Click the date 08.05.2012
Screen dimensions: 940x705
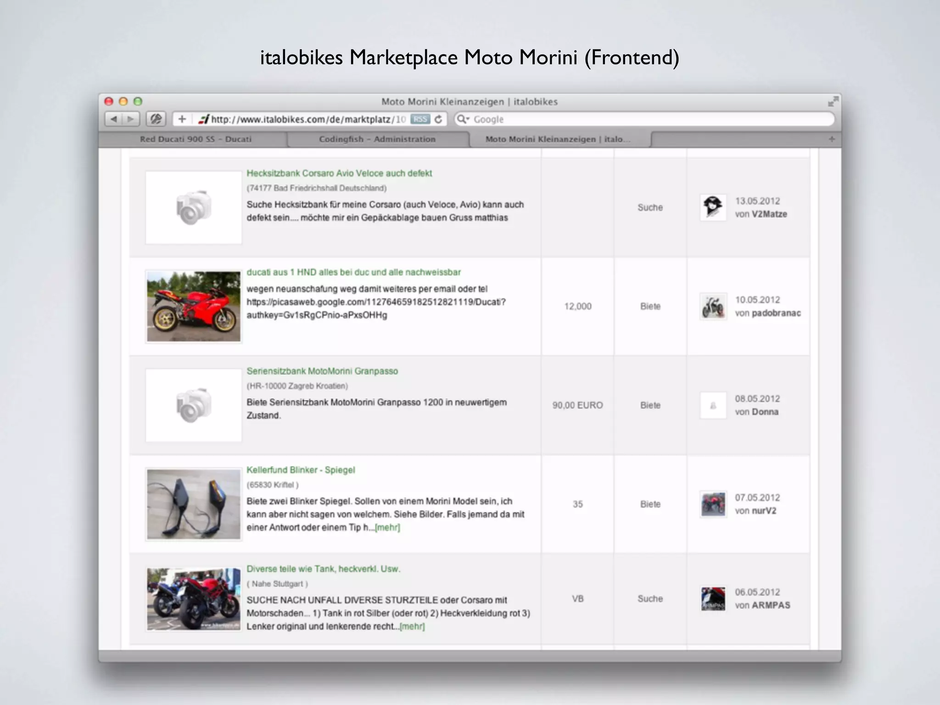(x=758, y=399)
